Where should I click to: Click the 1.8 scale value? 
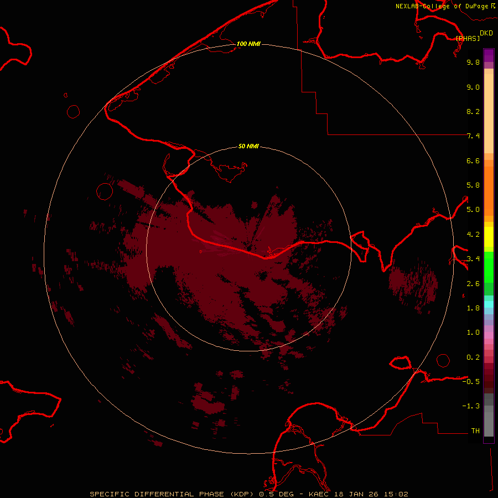point(473,308)
